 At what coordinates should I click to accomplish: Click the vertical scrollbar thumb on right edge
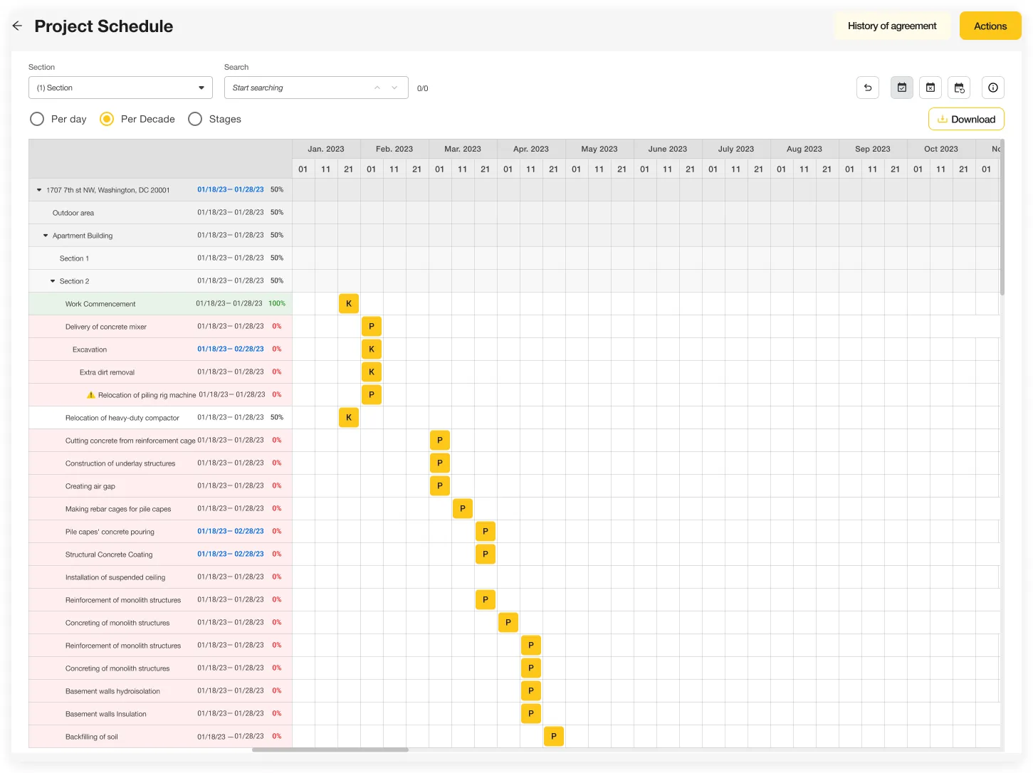coord(1002,217)
